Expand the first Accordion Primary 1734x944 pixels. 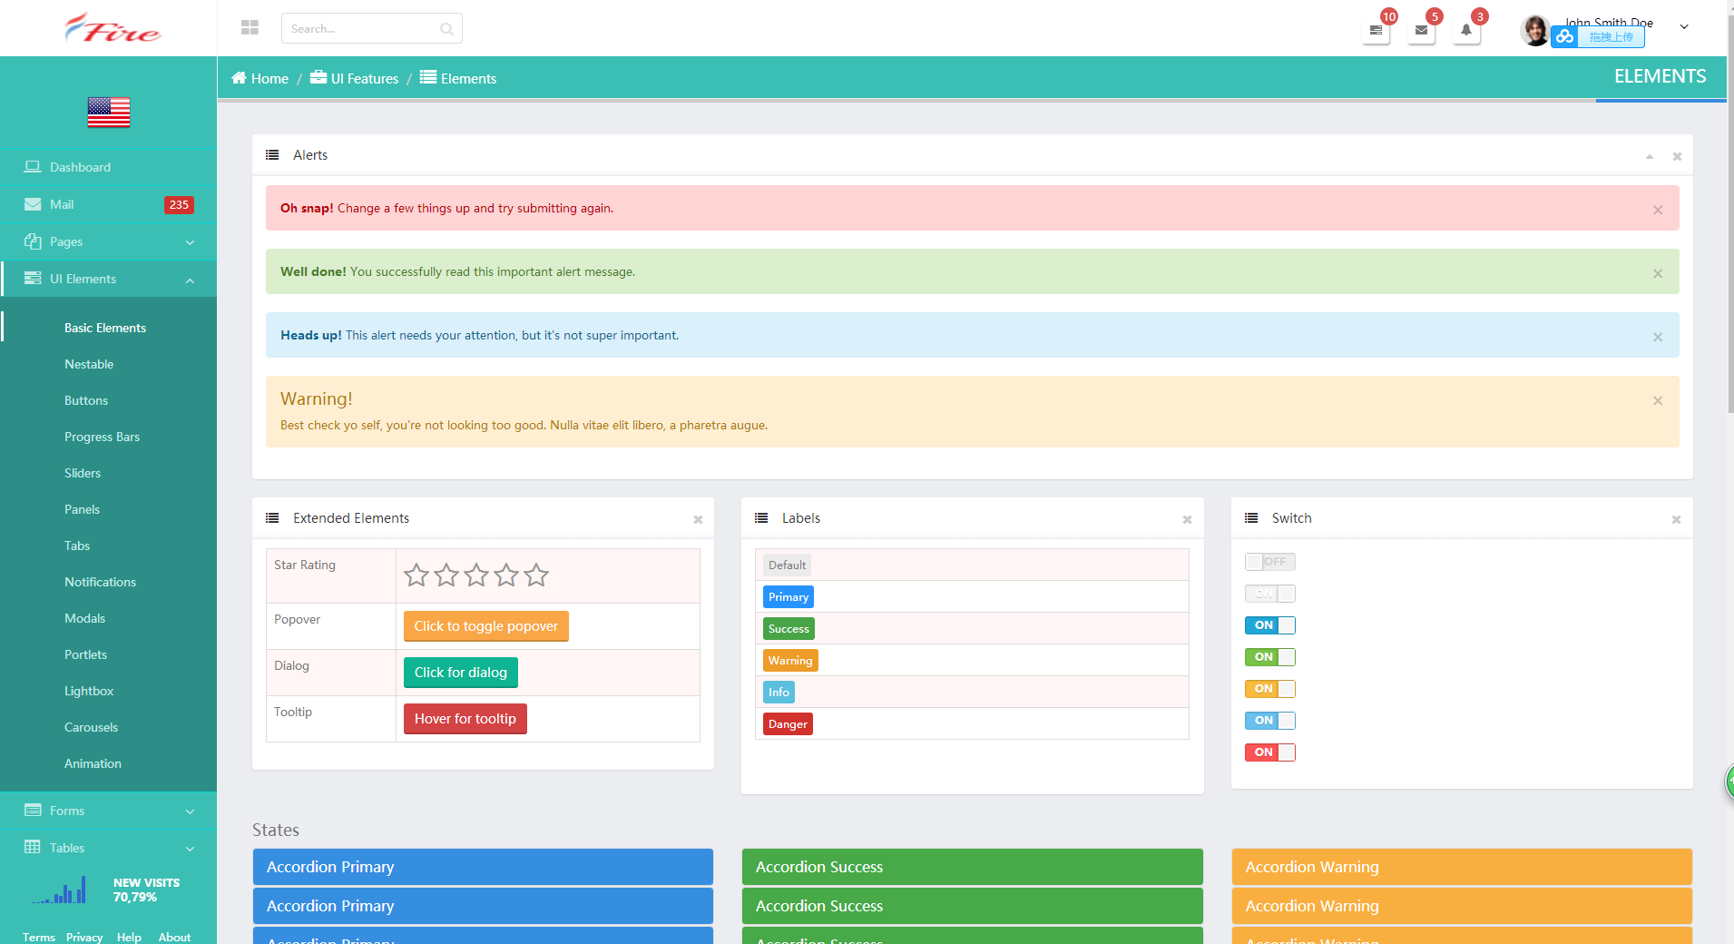coord(483,867)
